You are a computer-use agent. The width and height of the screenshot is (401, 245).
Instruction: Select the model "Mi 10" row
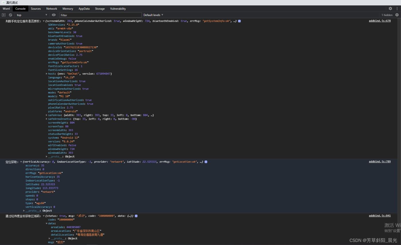coord(59,96)
